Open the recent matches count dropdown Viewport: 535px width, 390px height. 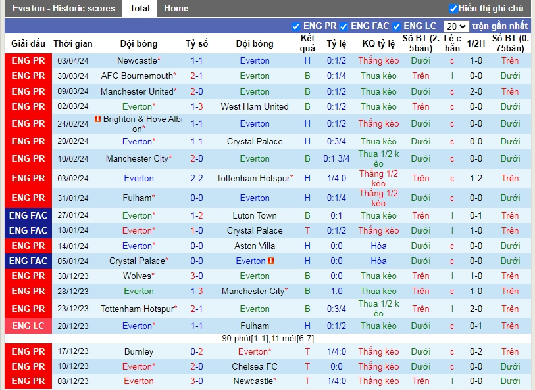click(456, 26)
